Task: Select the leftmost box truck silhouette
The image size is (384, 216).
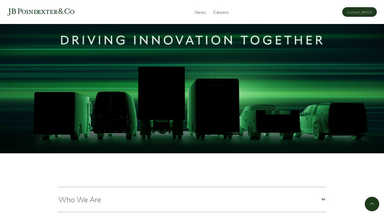Action: [62, 115]
